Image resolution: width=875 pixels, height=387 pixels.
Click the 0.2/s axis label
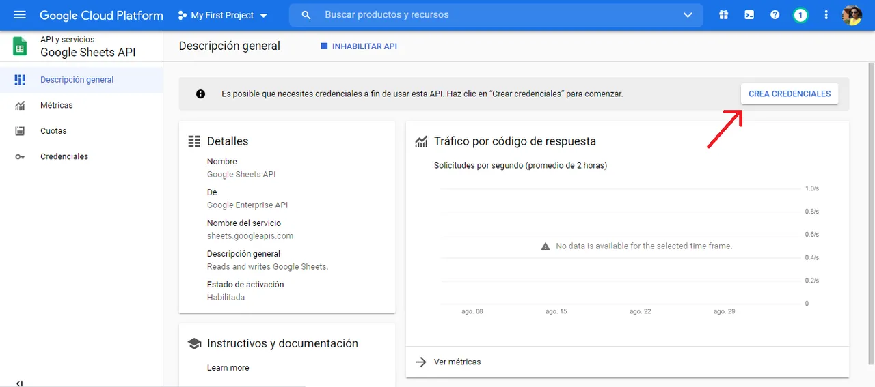click(812, 281)
